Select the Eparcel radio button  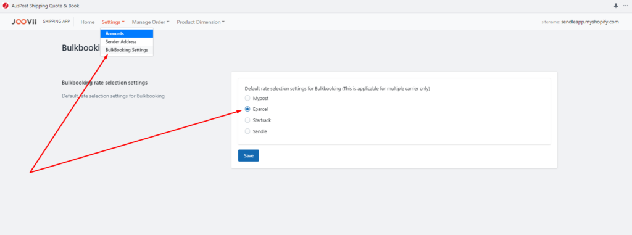click(247, 109)
